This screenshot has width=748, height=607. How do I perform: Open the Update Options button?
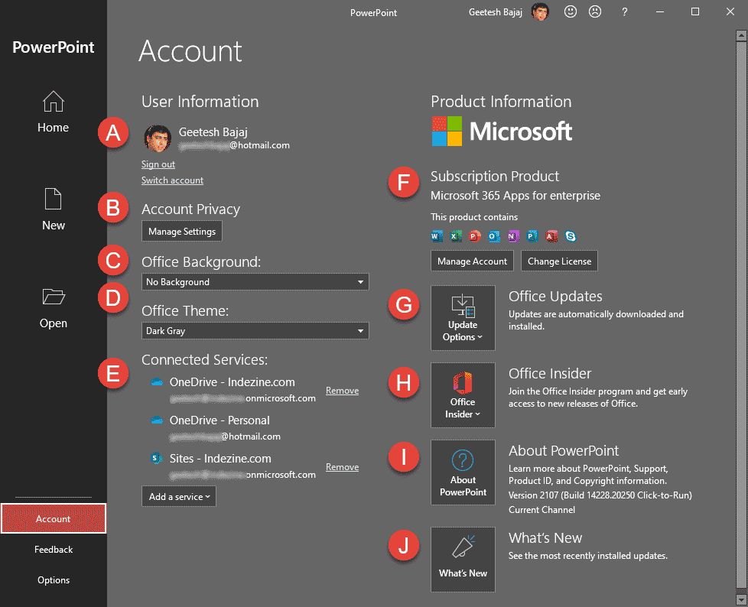463,318
